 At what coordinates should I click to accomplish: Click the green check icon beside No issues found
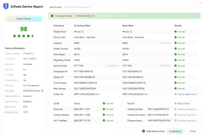click(52, 16)
